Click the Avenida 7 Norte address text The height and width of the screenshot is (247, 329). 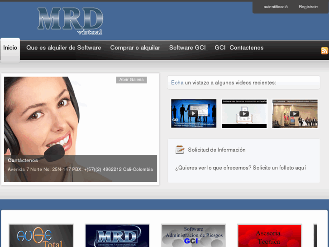click(80, 170)
